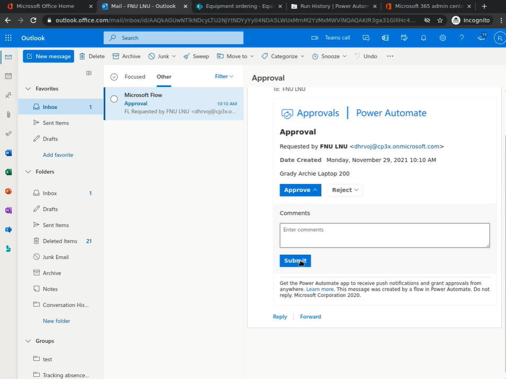Switch to the Focused tab
The width and height of the screenshot is (506, 379).
pyautogui.click(x=135, y=77)
